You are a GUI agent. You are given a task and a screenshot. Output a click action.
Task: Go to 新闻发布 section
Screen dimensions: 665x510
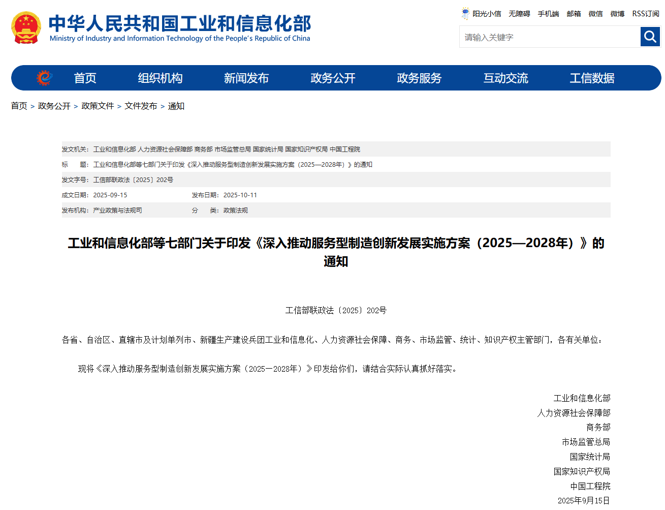tap(246, 78)
